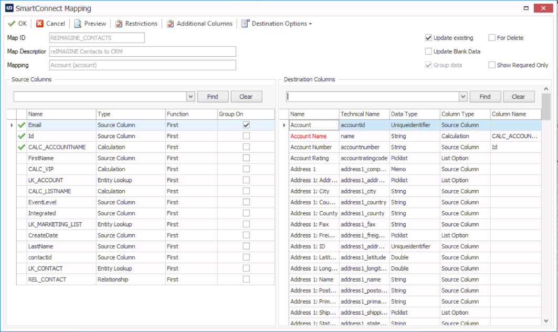The height and width of the screenshot is (332, 558).
Task: Toggle the Group data checkbox
Action: click(428, 65)
